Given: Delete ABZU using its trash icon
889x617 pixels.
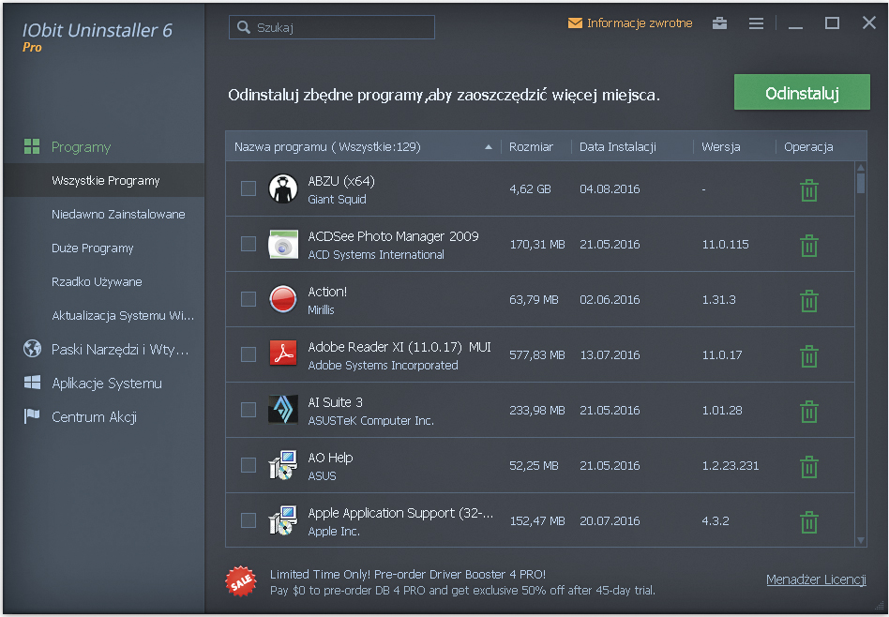Looking at the screenshot, I should 808,188.
